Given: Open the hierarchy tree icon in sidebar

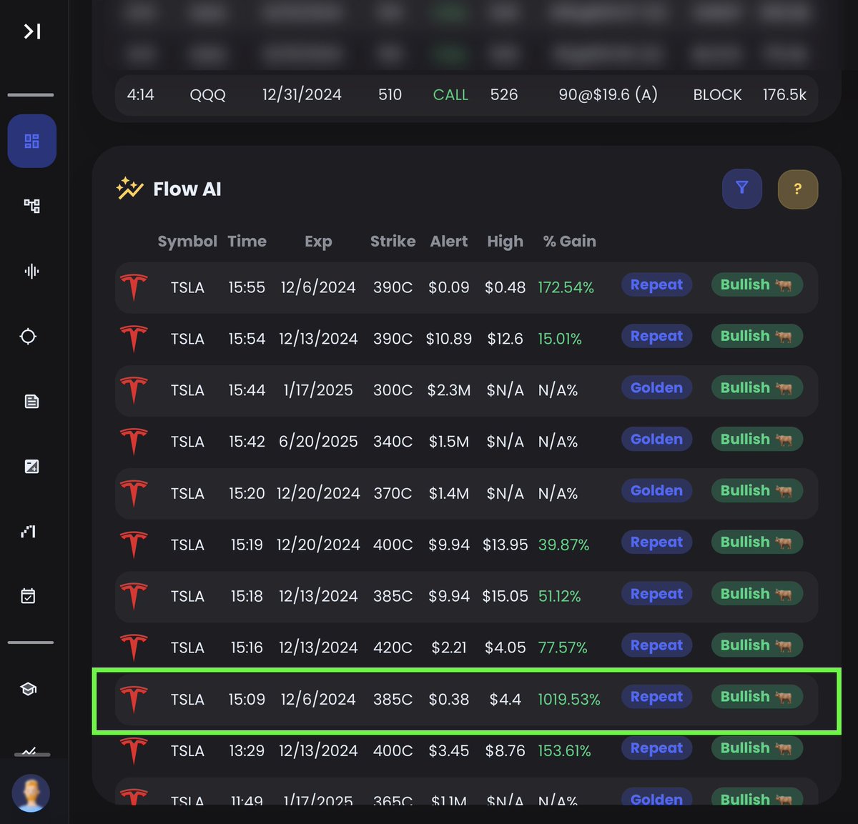Looking at the screenshot, I should tap(31, 206).
